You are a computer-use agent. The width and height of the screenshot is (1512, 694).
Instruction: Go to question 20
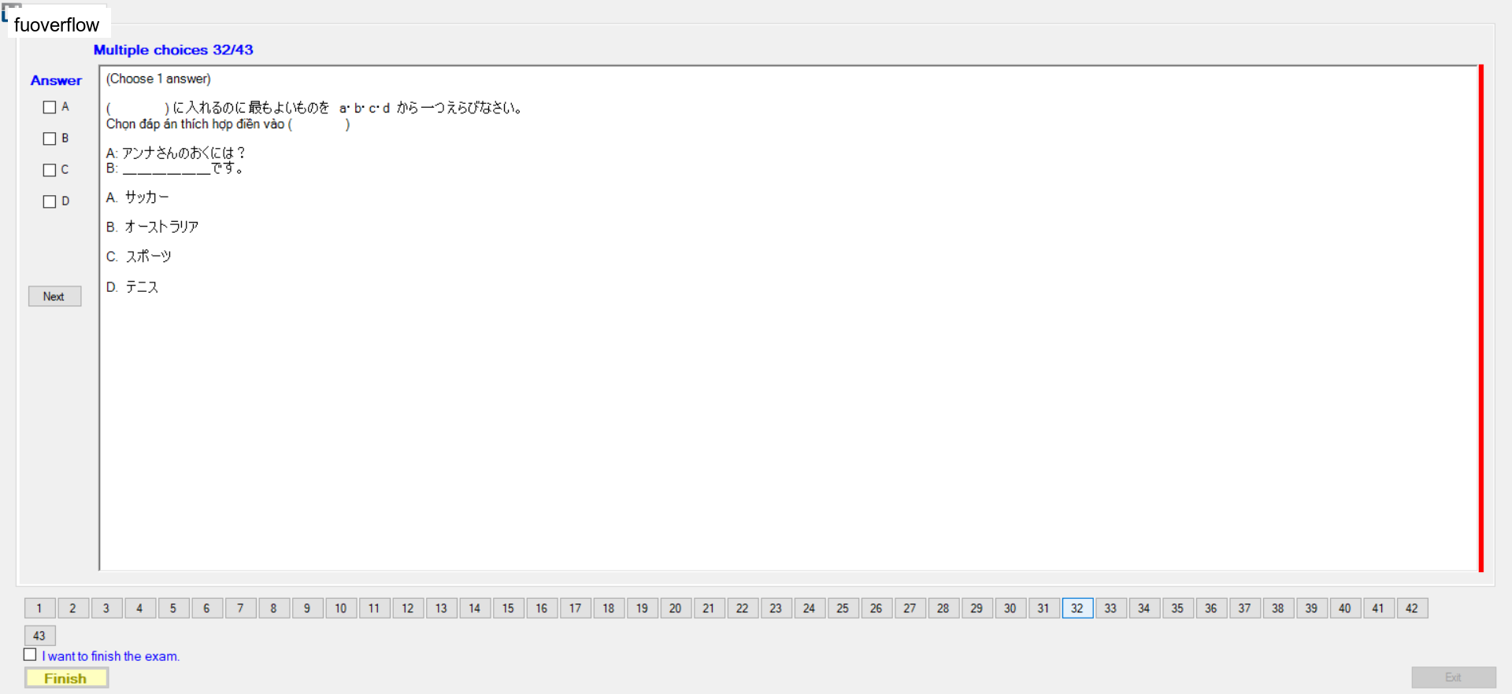[x=676, y=608]
